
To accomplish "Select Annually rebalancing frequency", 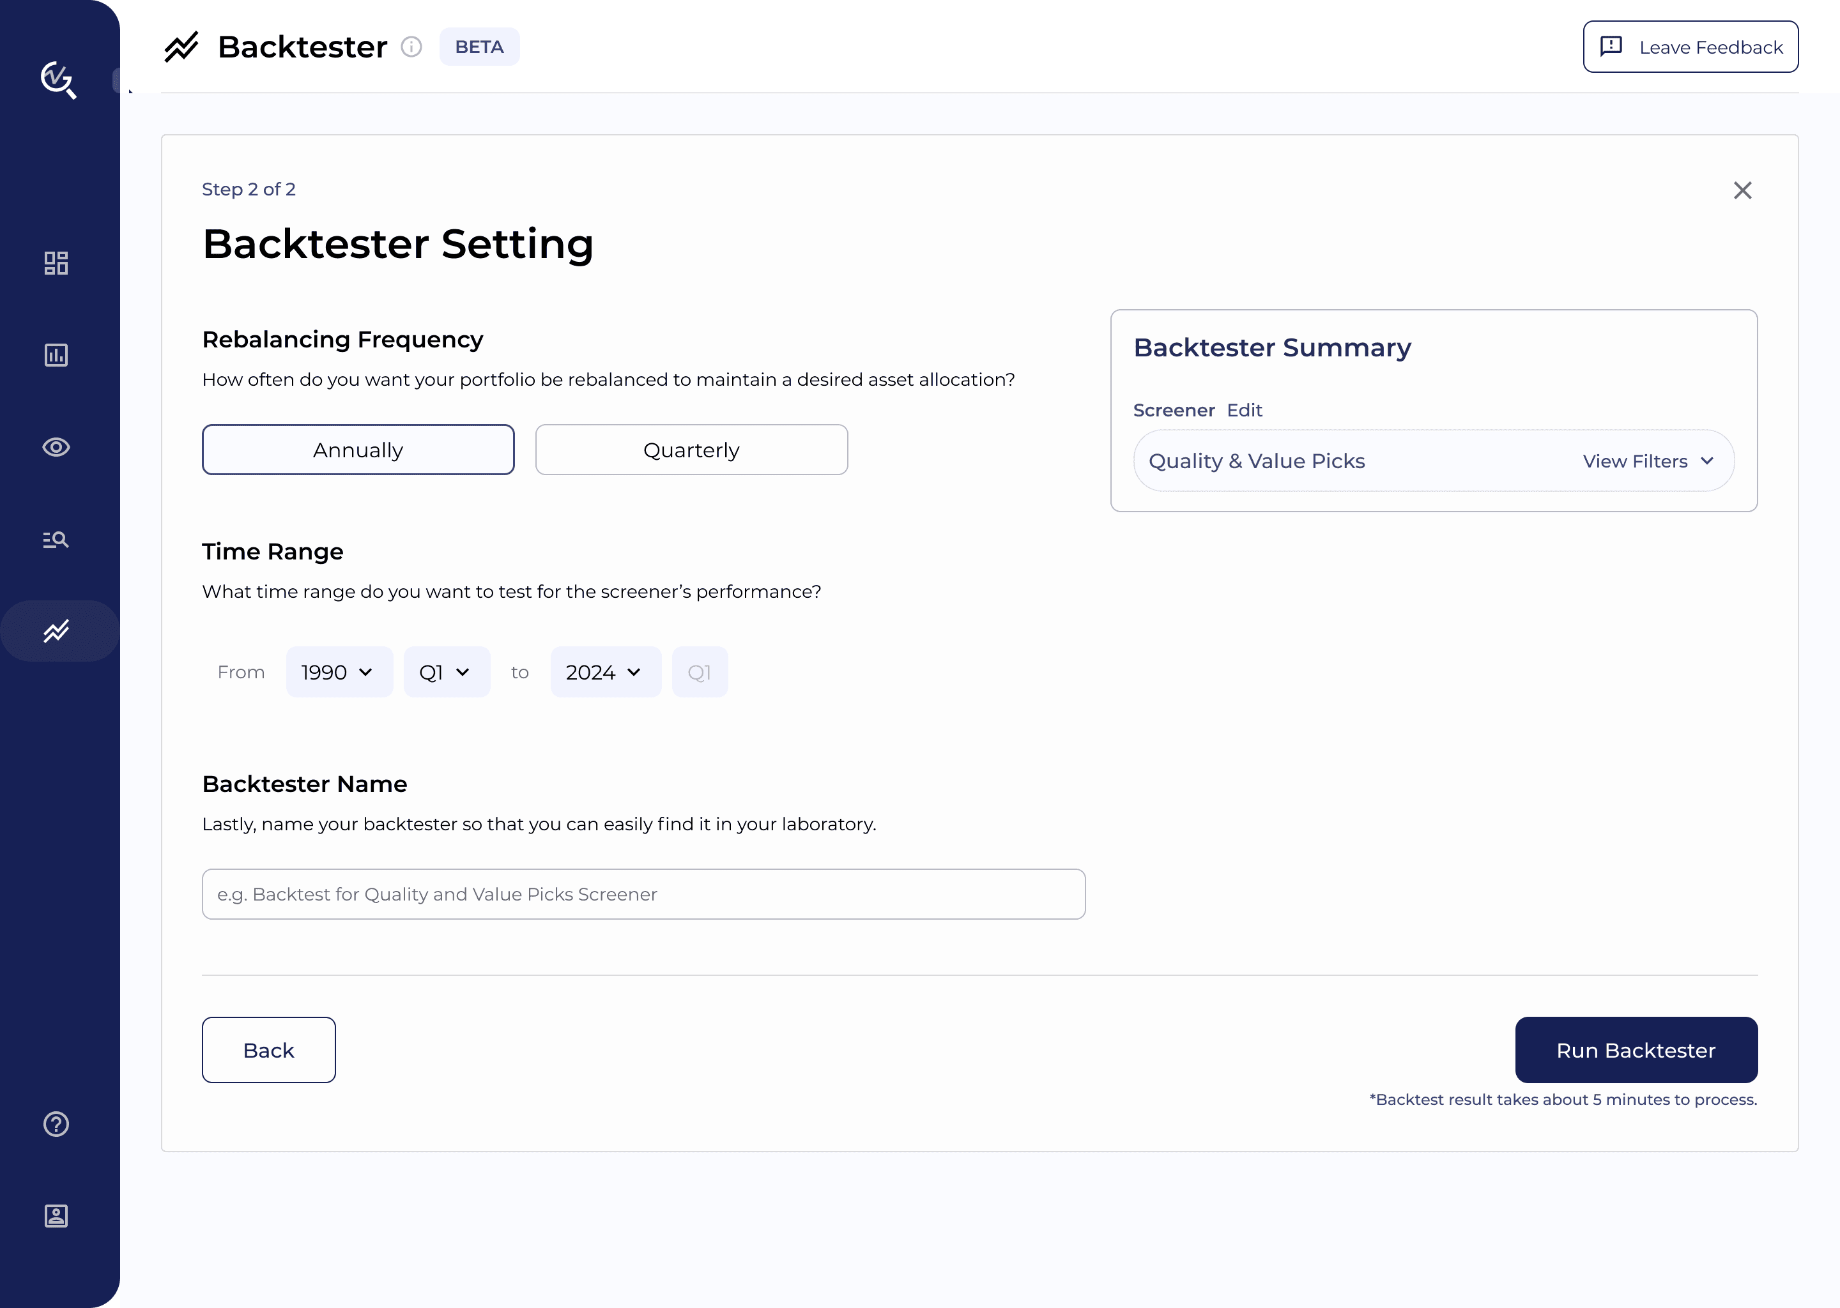I will coord(358,450).
